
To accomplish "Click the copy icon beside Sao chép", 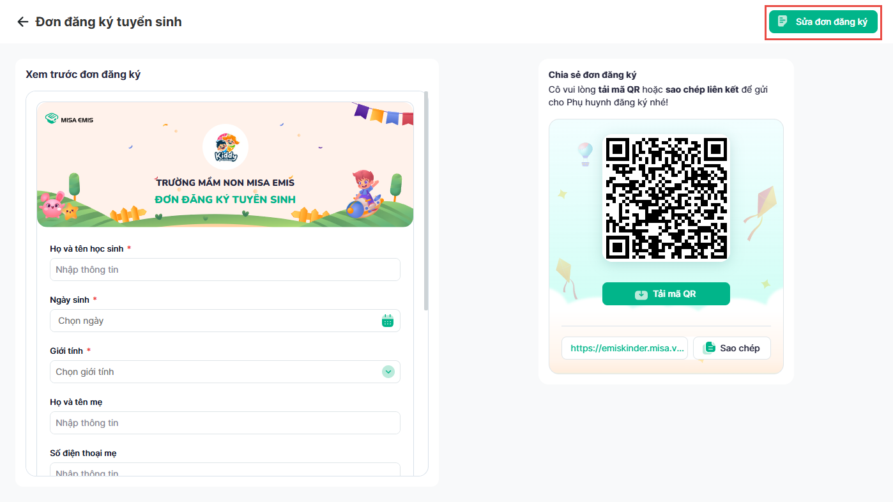I will pyautogui.click(x=709, y=348).
